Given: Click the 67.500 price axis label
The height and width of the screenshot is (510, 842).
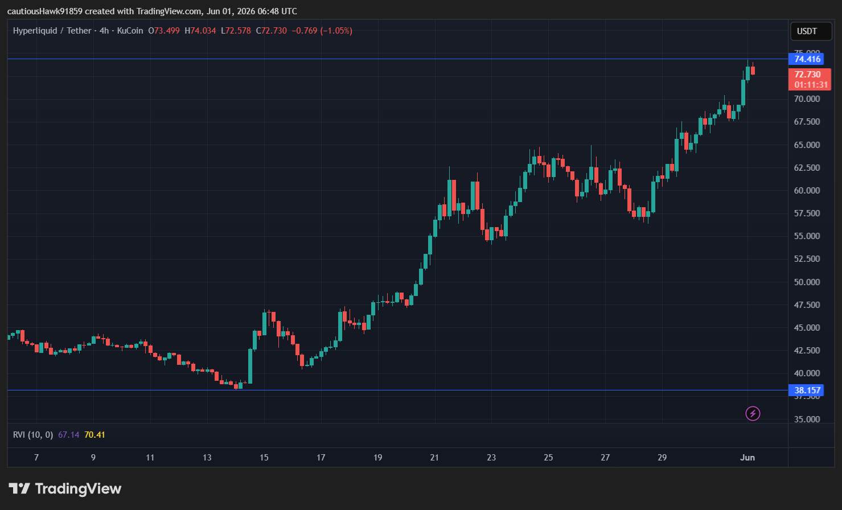Looking at the screenshot, I should (x=807, y=122).
